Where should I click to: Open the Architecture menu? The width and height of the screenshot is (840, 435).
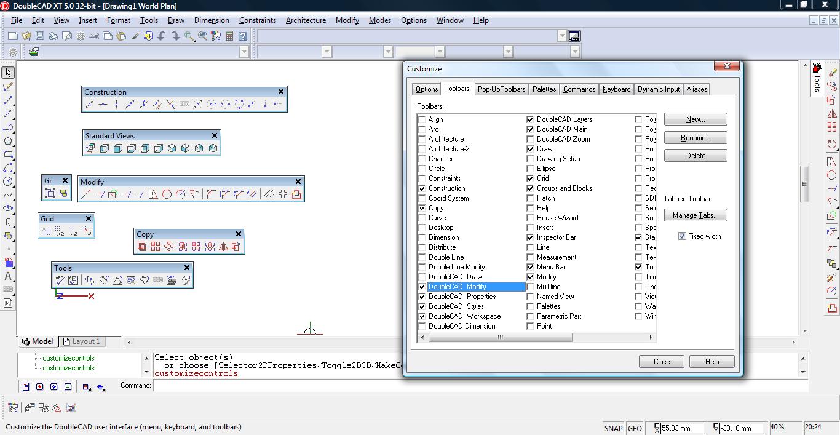[x=306, y=20]
